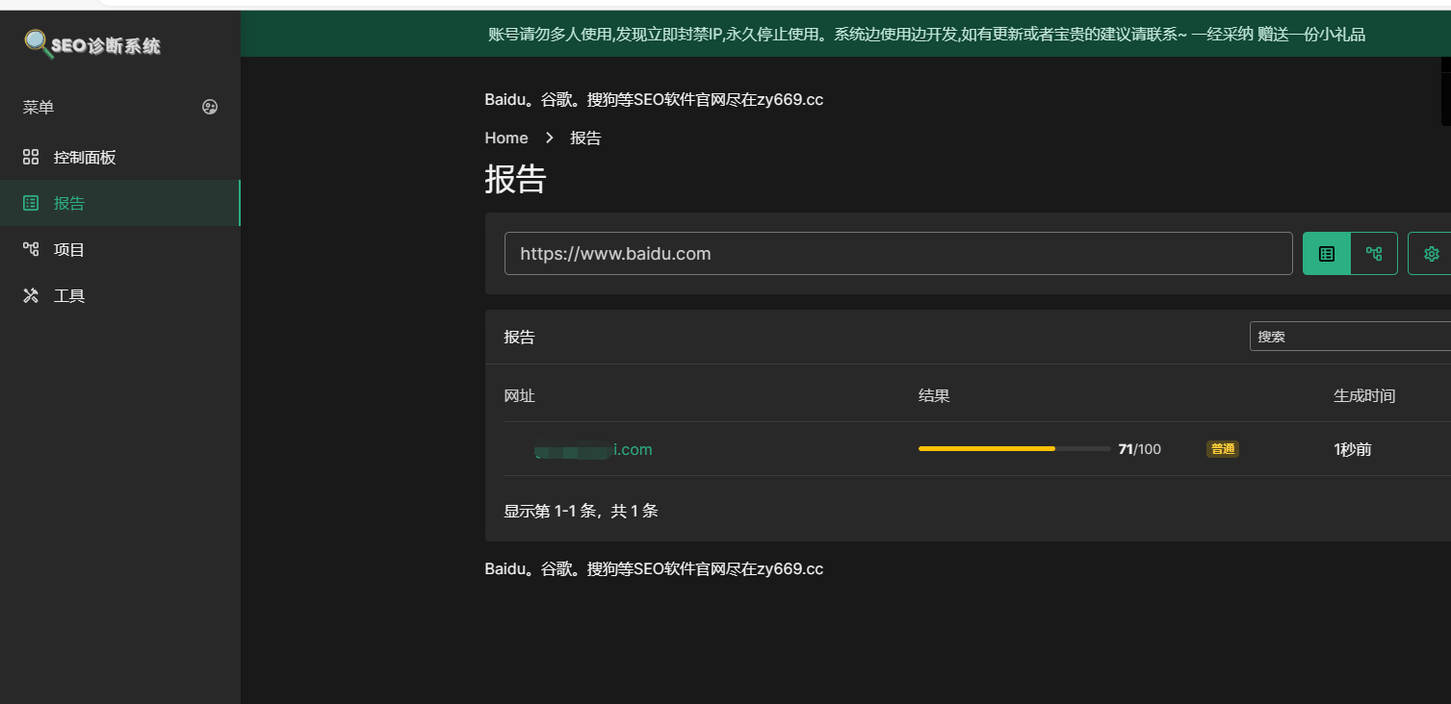Focus the https://www.baidu.com URL input field
Screen dimensions: 1451x704
pos(897,254)
